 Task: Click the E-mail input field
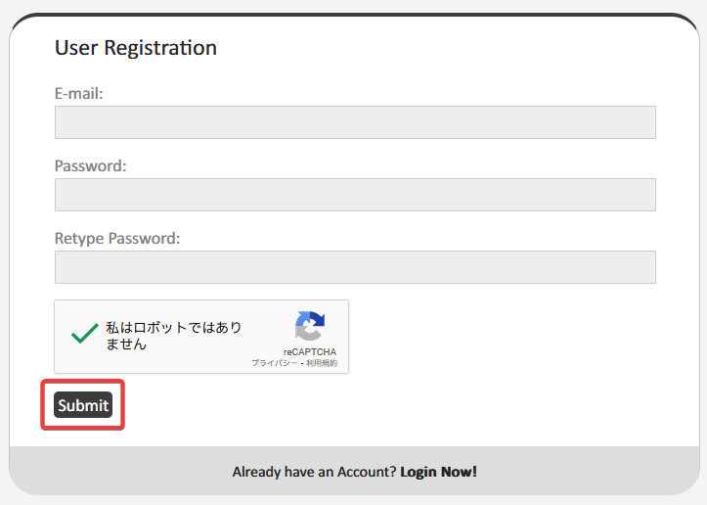(355, 122)
